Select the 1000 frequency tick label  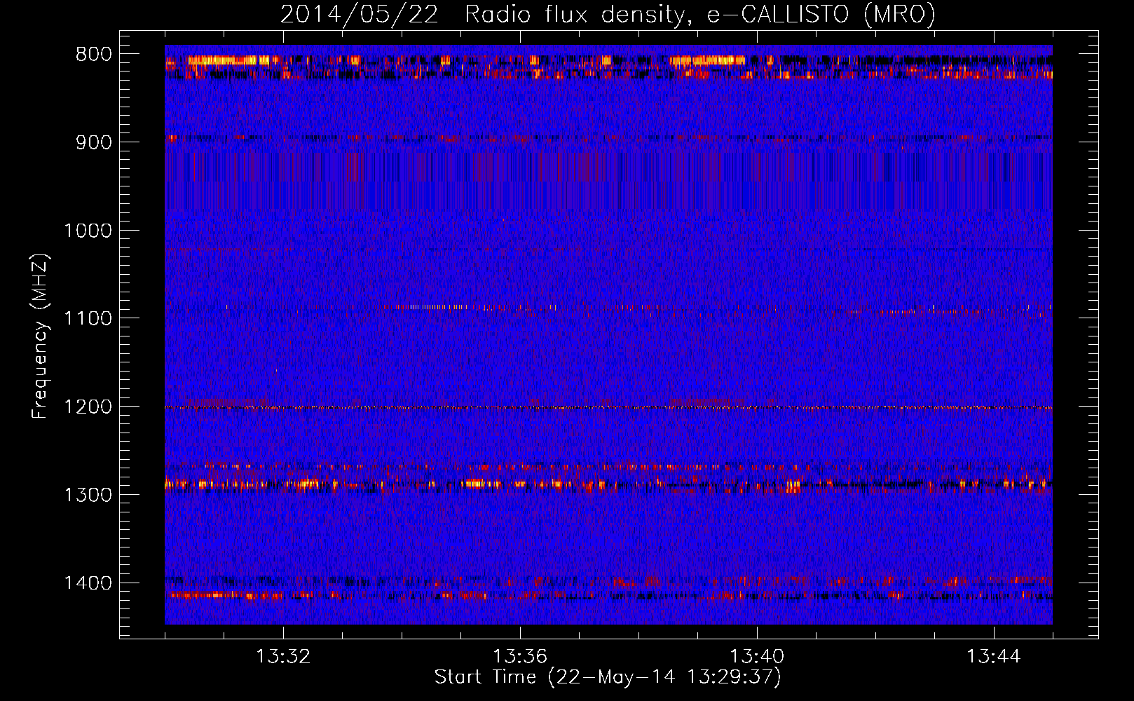(88, 231)
